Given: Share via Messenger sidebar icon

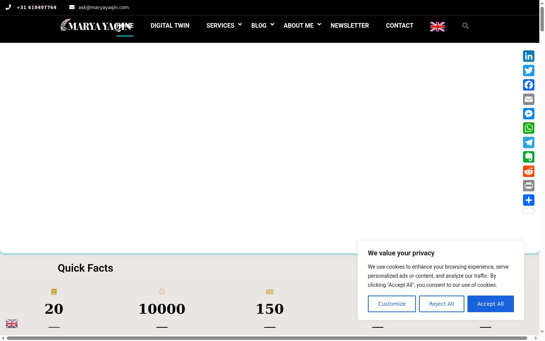Looking at the screenshot, I should point(529,114).
